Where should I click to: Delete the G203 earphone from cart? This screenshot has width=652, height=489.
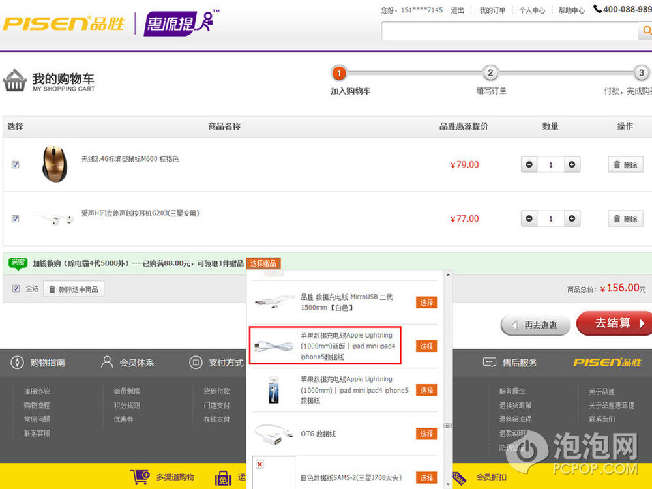625,218
